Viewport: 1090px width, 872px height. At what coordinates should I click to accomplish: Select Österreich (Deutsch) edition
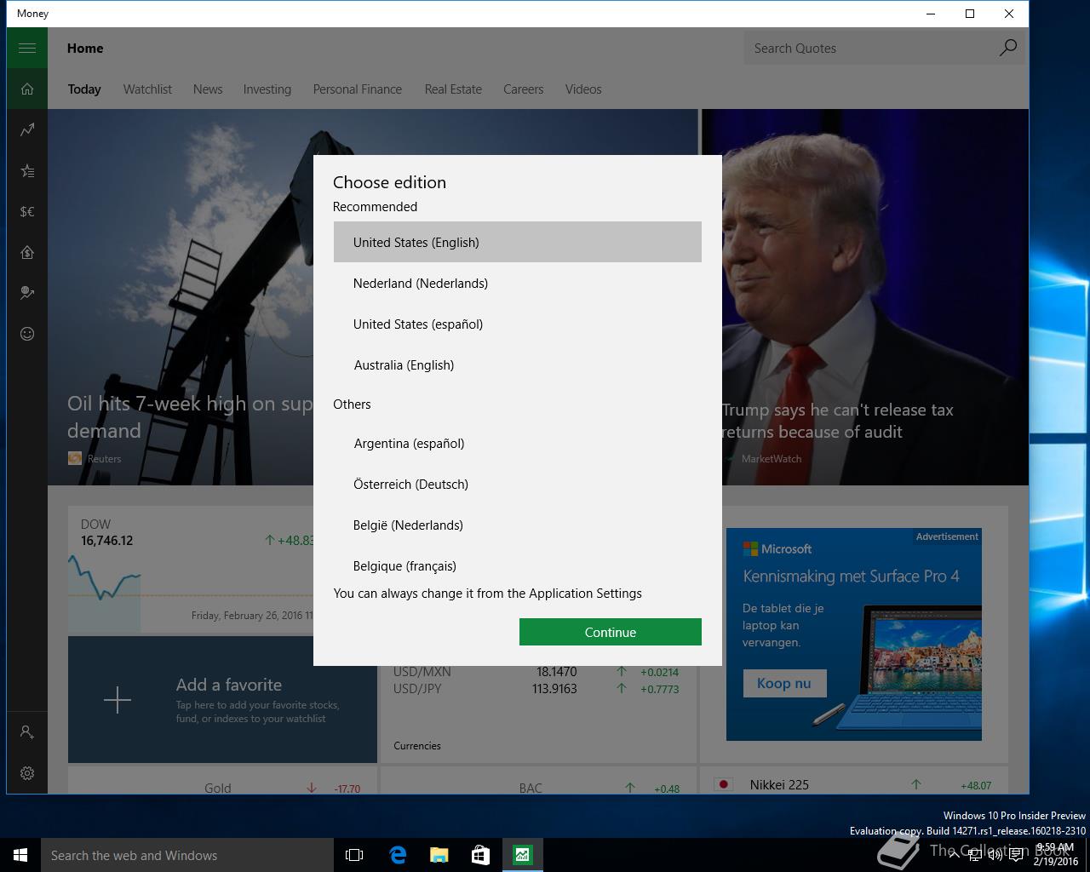point(518,484)
